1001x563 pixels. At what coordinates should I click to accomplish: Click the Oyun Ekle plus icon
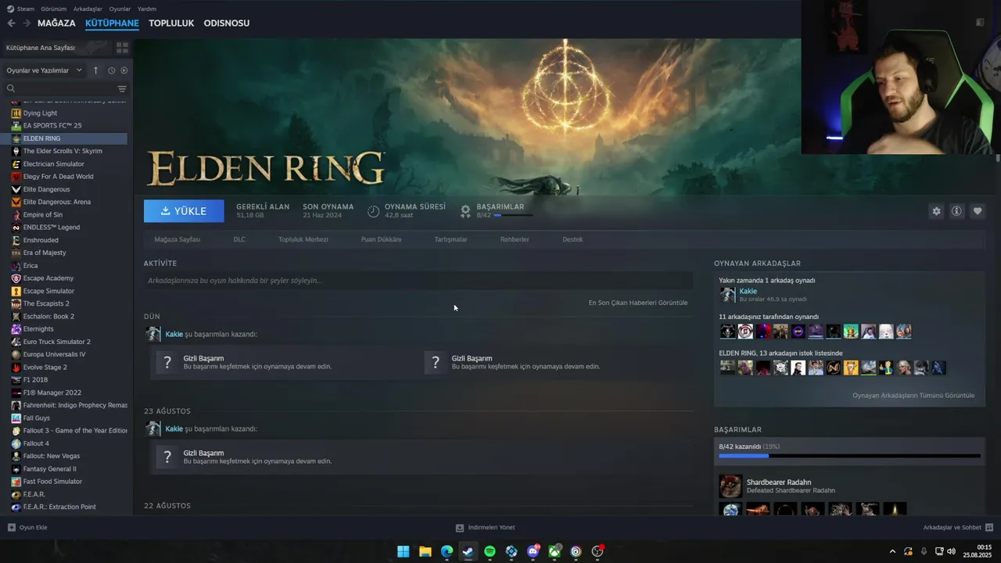[11, 527]
